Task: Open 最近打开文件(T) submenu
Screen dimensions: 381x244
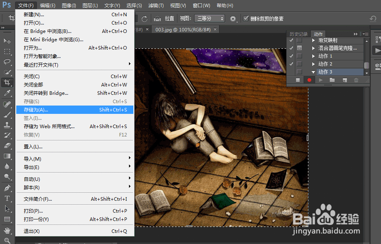Action: pos(75,65)
